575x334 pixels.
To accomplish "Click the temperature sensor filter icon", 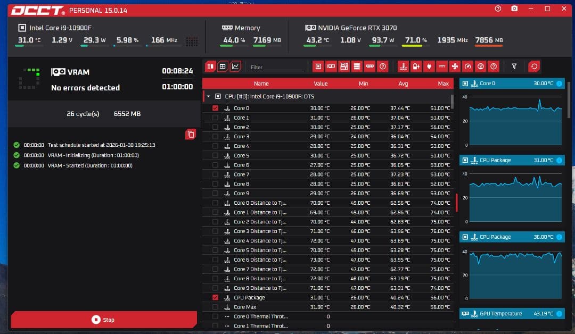I will [403, 66].
